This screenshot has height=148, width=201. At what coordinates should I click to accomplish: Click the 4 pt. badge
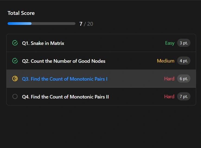click(x=184, y=61)
